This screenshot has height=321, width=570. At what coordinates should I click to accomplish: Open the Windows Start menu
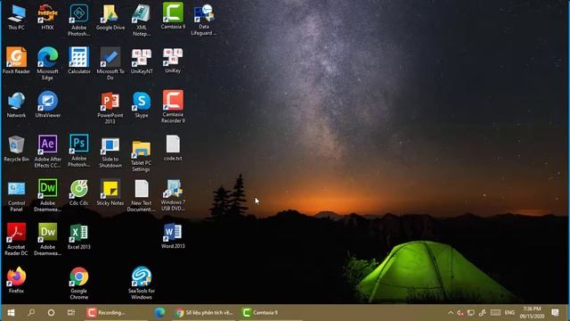(x=11, y=313)
